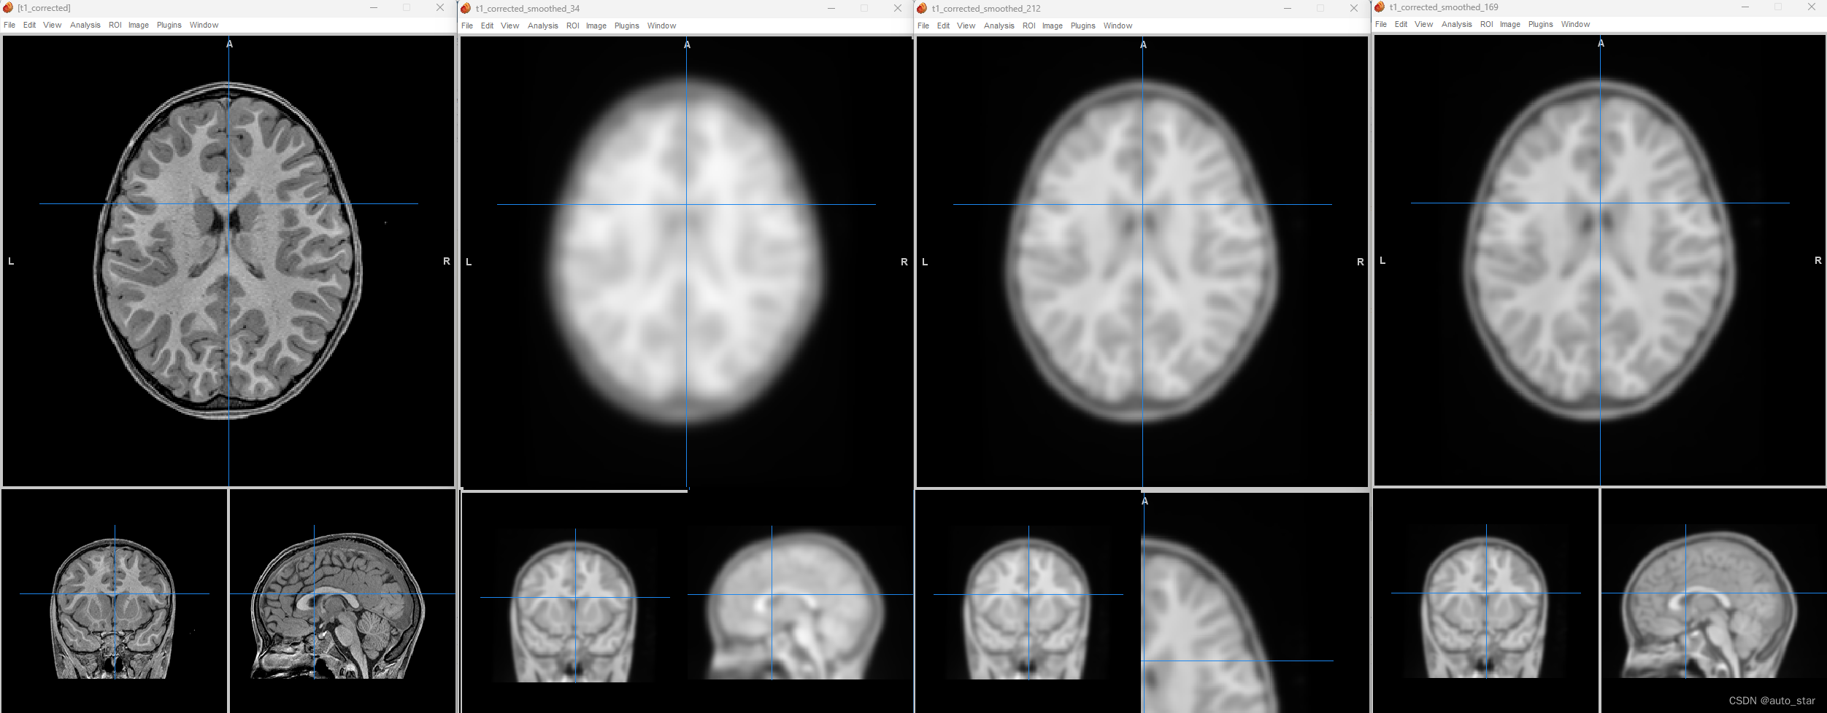Open Analysis menu in the smoothed_169 window
The image size is (1827, 713).
[x=1457, y=24]
